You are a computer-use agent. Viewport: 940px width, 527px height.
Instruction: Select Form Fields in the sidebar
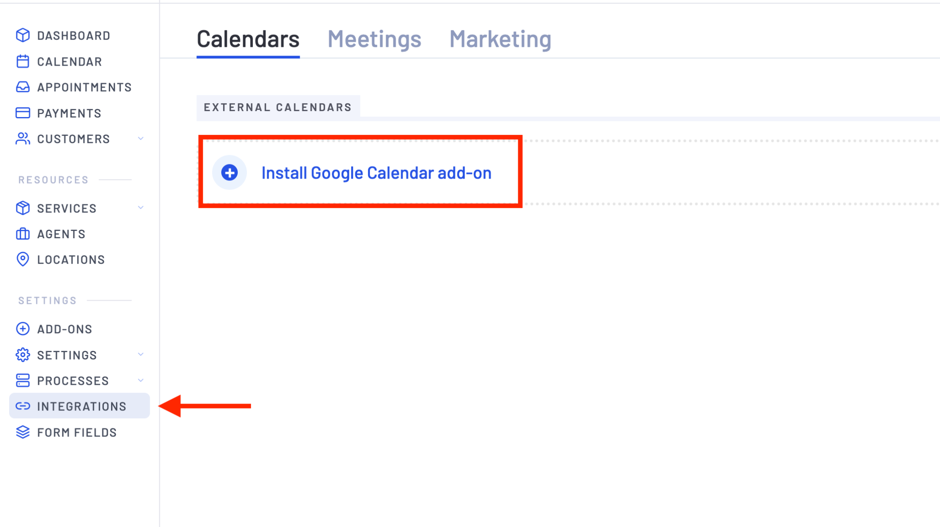[77, 432]
